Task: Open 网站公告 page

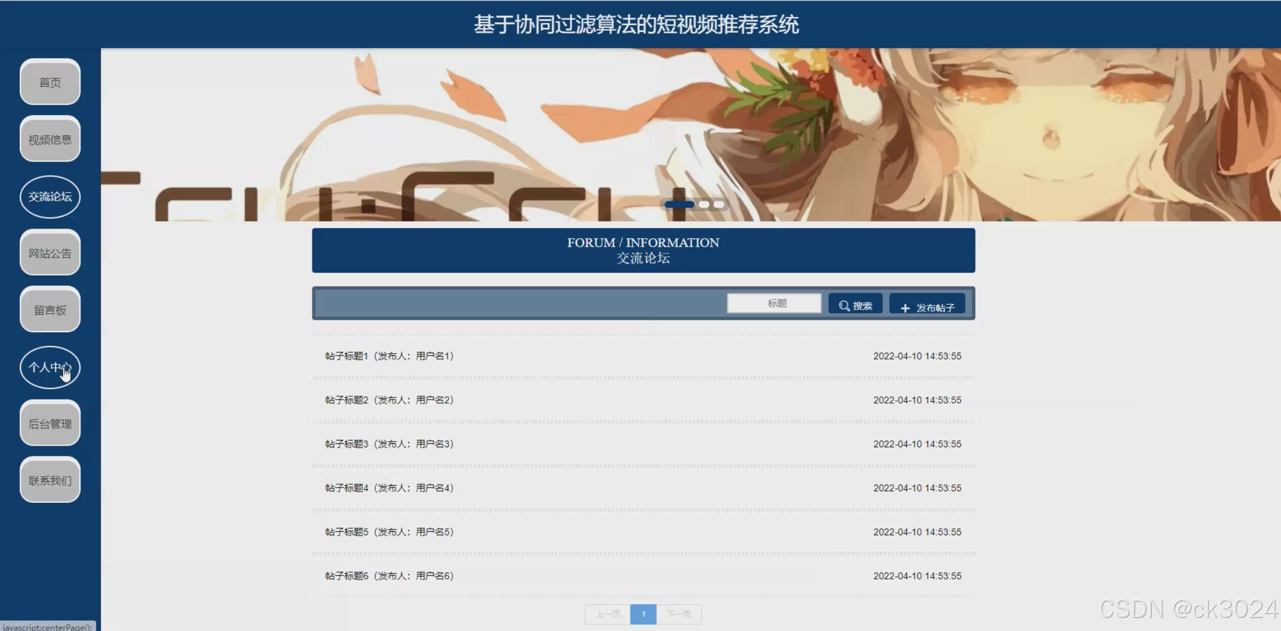Action: [50, 253]
